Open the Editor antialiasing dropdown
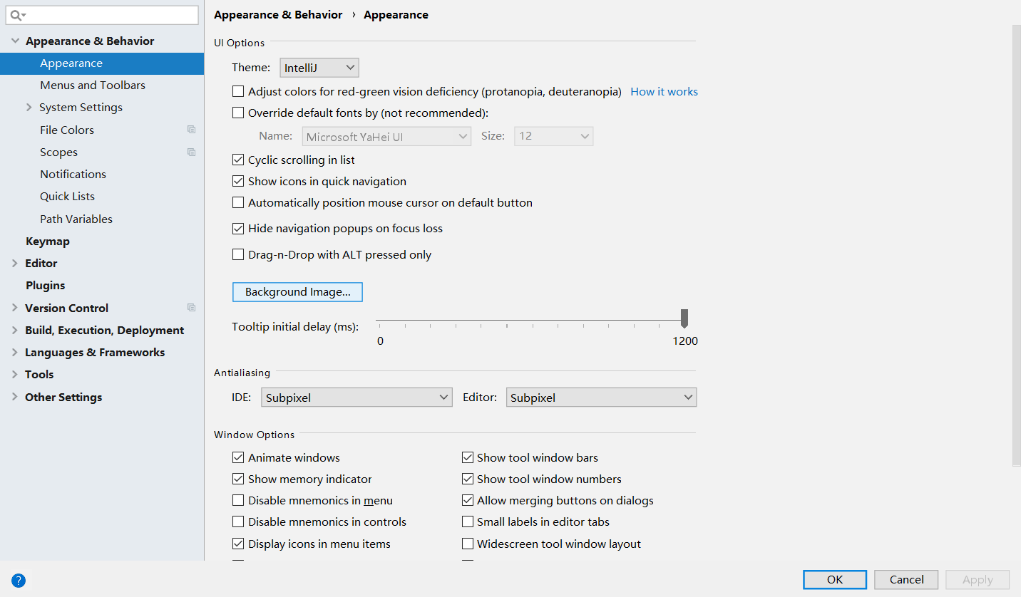This screenshot has height=597, width=1021. click(x=601, y=398)
